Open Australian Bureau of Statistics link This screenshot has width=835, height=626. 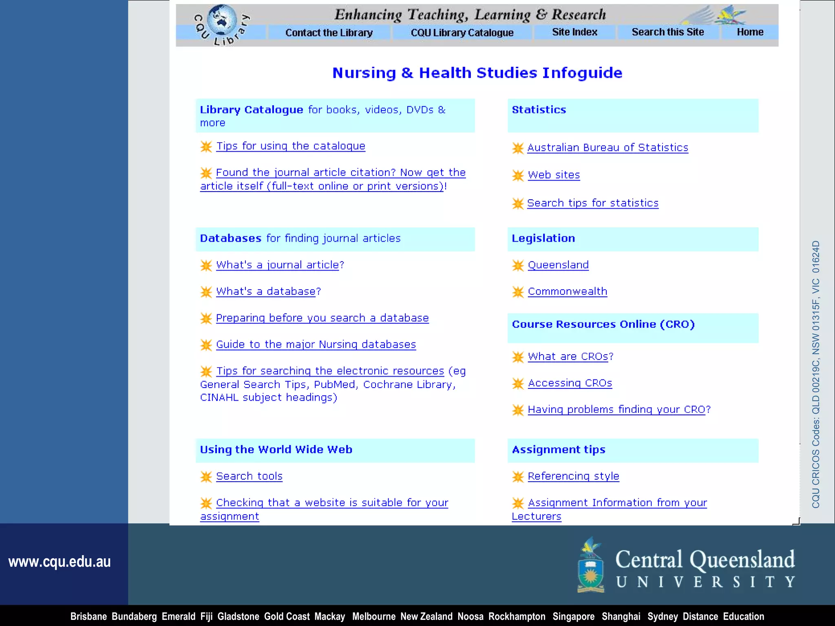tap(607, 148)
